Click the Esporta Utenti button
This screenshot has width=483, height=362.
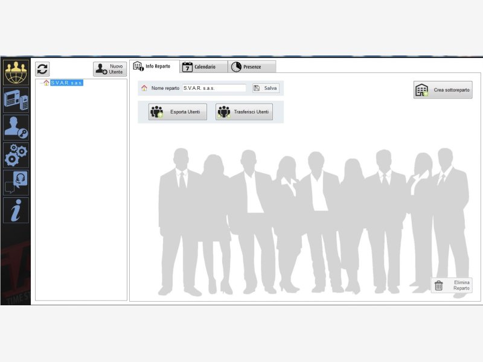coord(178,112)
